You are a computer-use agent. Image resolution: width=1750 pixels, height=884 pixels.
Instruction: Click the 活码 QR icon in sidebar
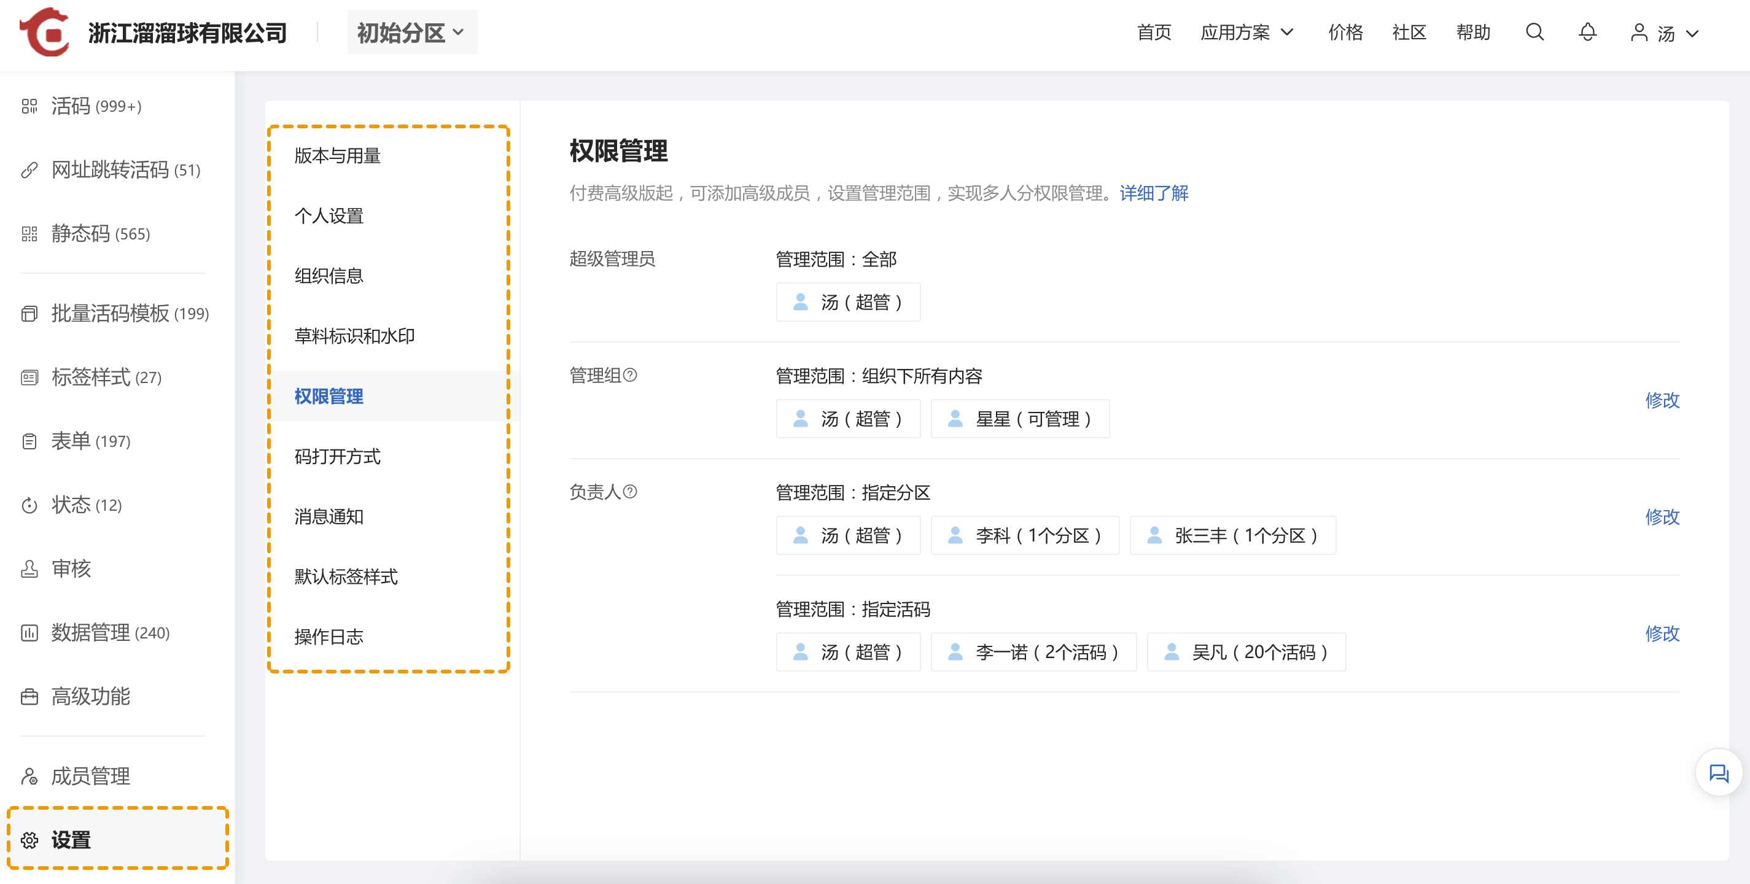click(x=29, y=106)
